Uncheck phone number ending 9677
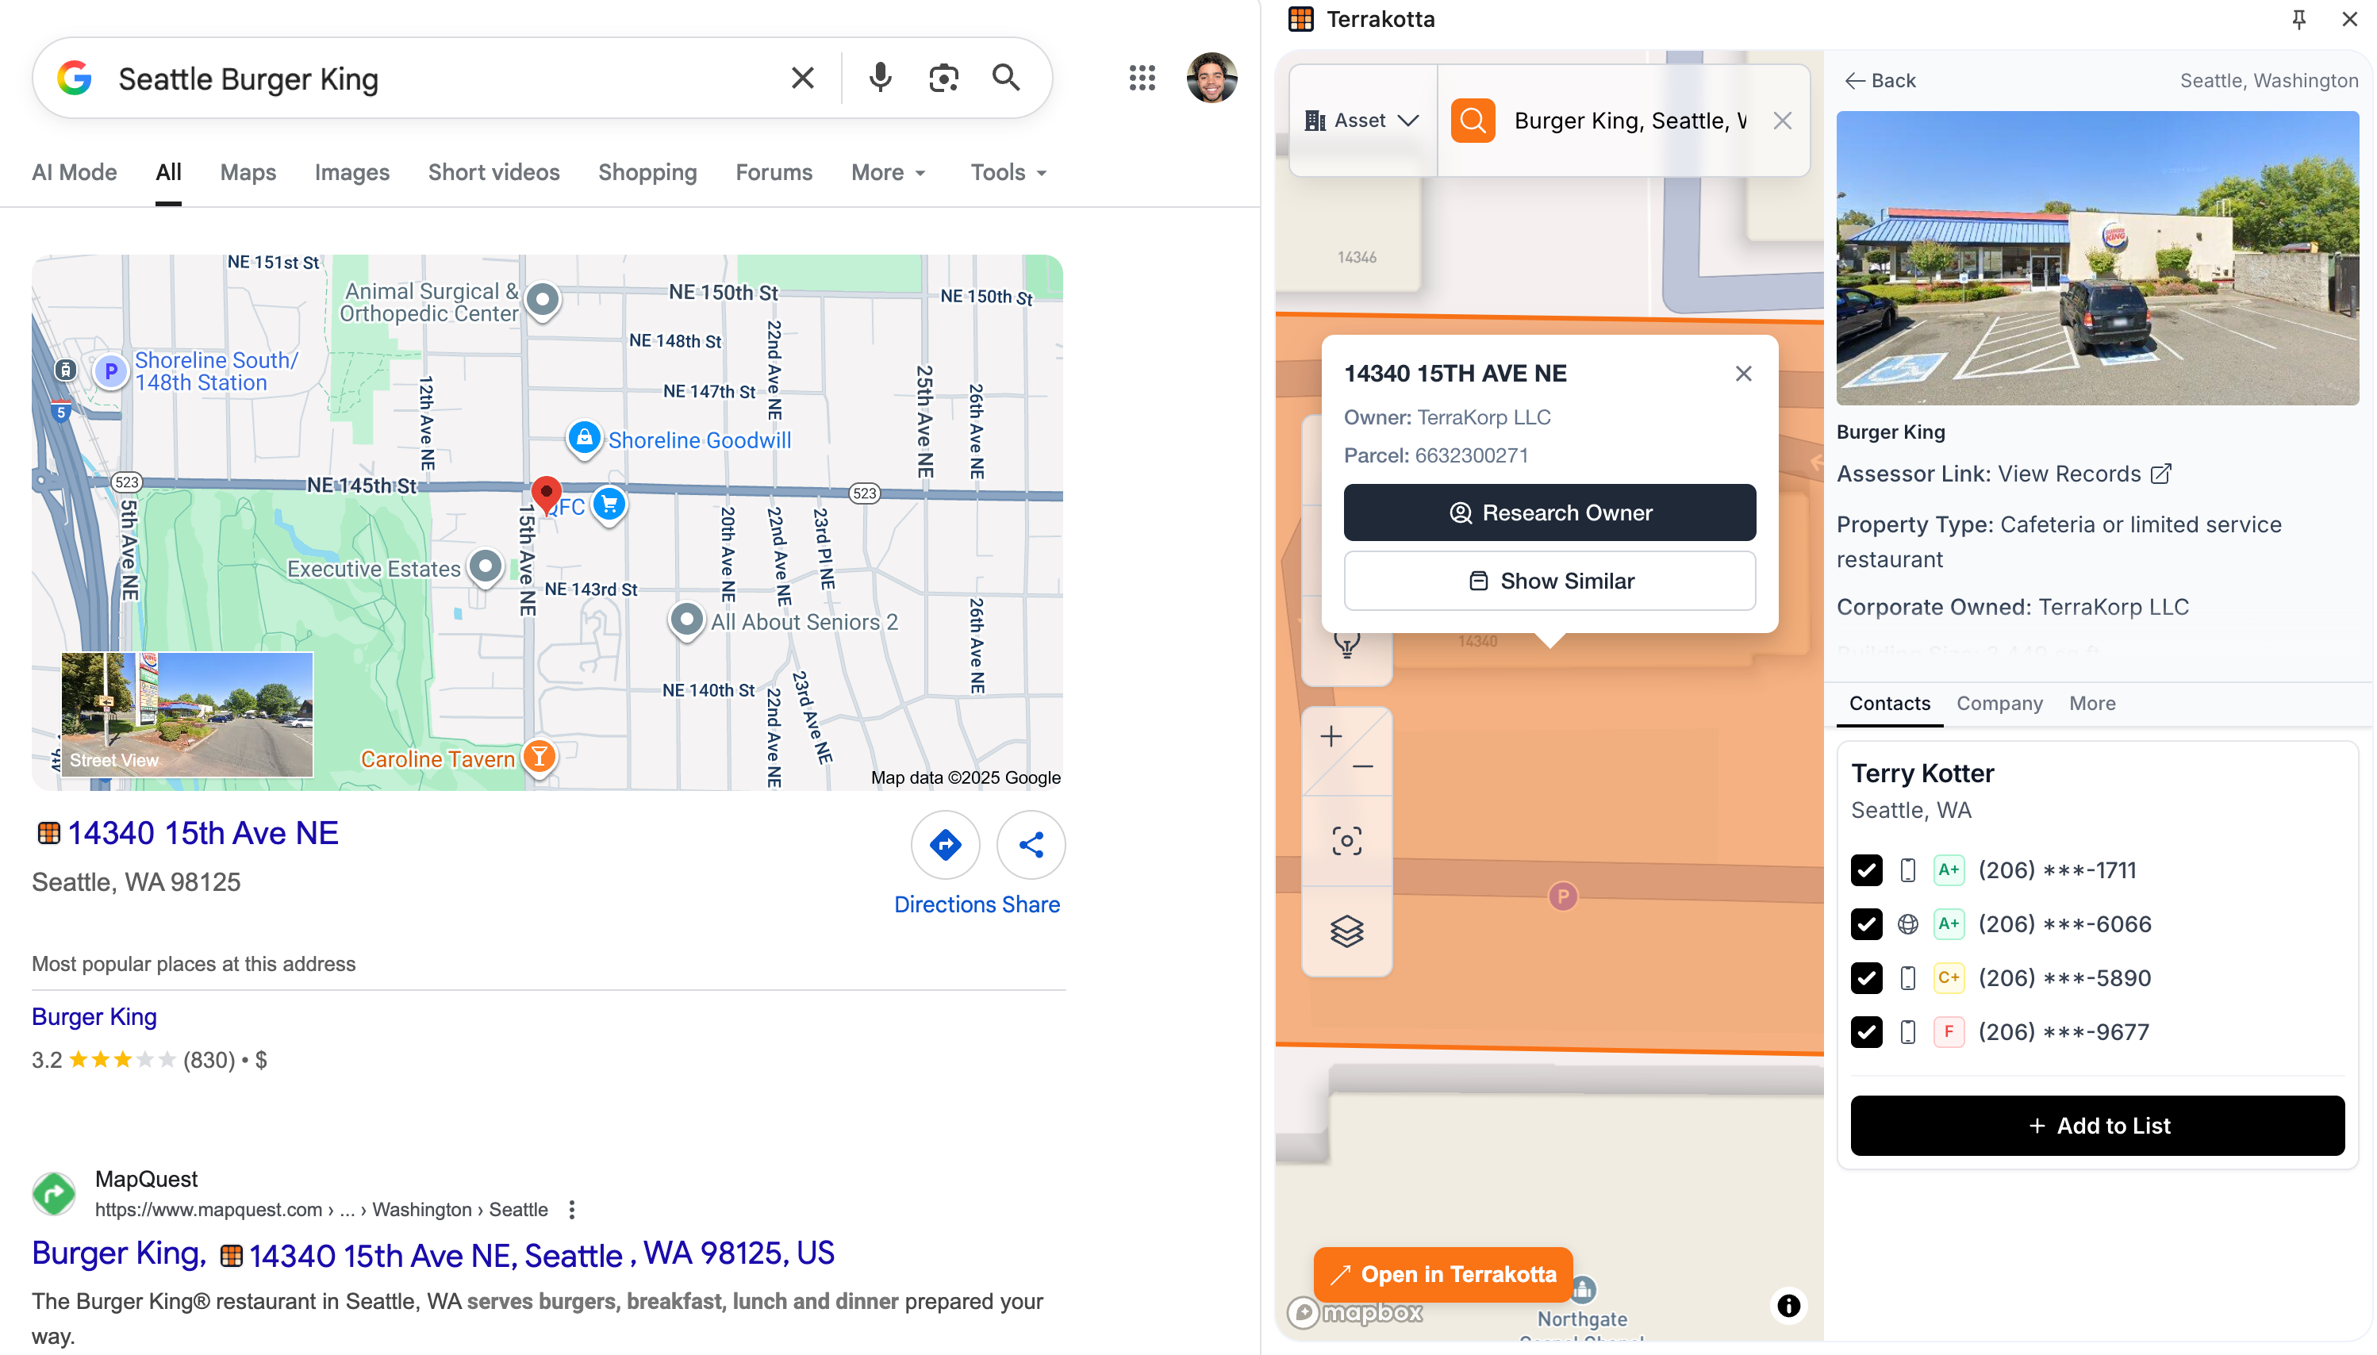Image resolution: width=2377 pixels, height=1355 pixels. 1866,1032
